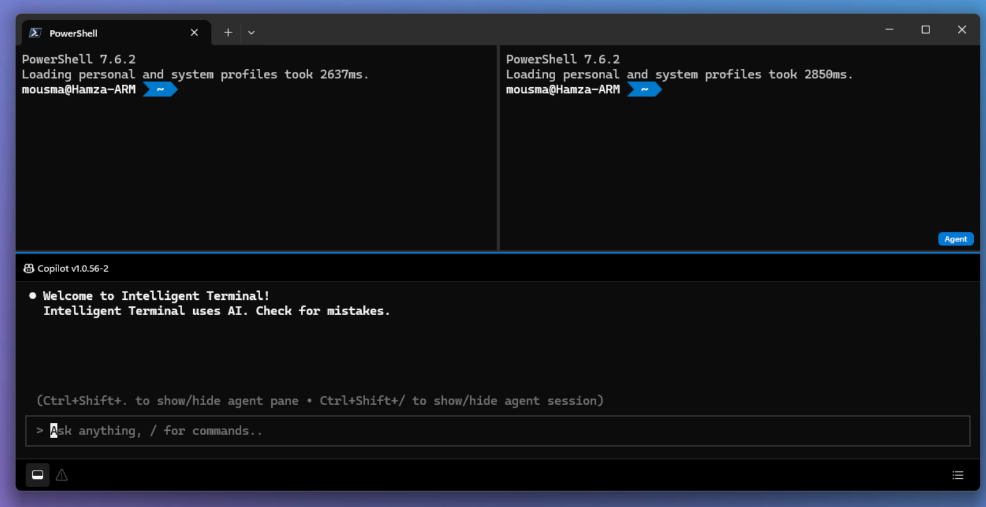The width and height of the screenshot is (986, 507).
Task: Click the mousma@Hamza-ARM prompt in right pane
Action: (562, 90)
